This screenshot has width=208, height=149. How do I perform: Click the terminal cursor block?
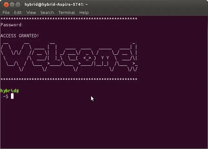click(x=12, y=96)
